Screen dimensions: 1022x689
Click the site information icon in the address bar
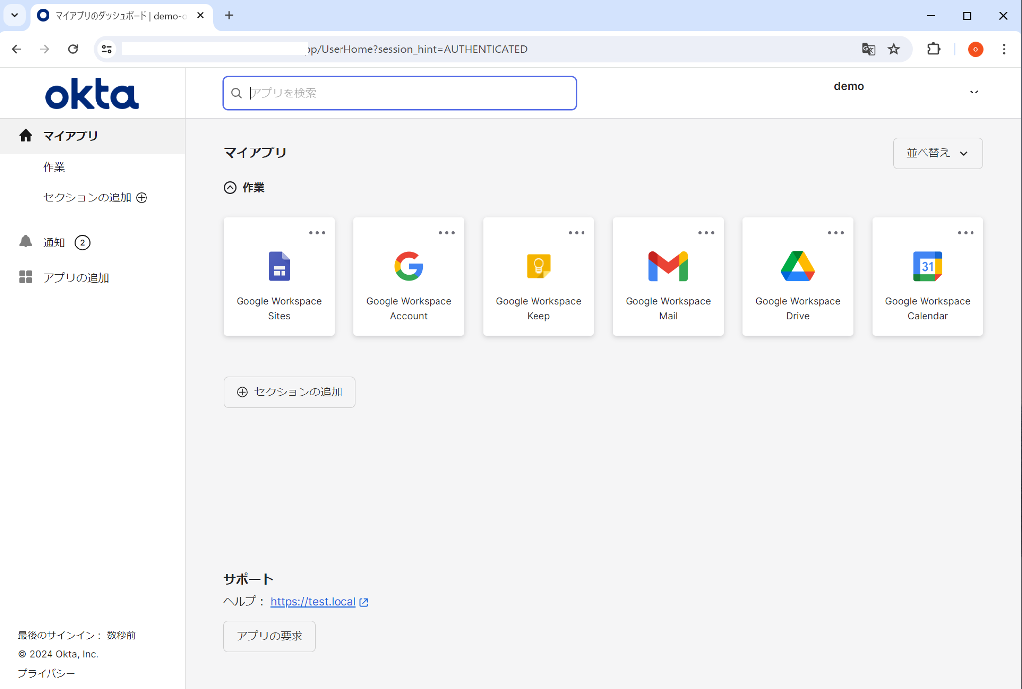click(x=107, y=49)
